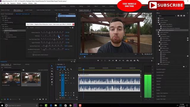190x107 pixels.
Task: Expand Lumetri Presets bin
Action: click(x=157, y=21)
